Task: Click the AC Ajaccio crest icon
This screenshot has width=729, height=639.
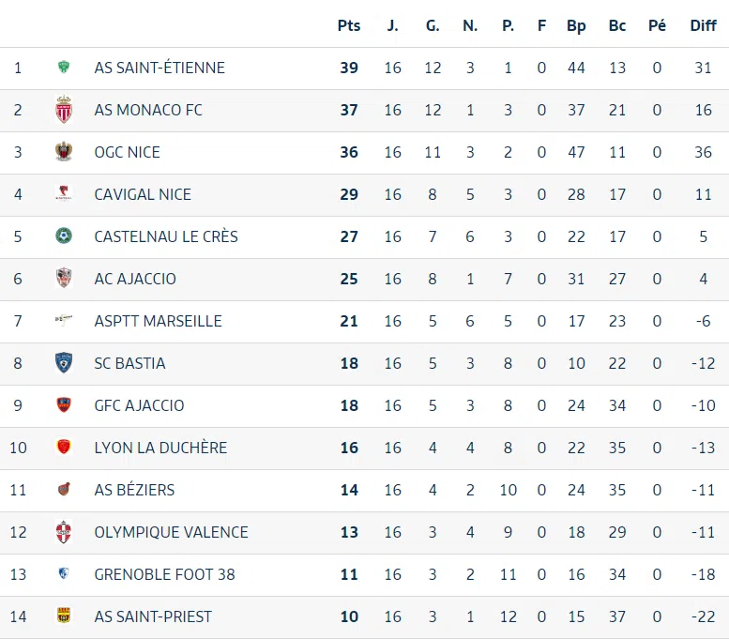Action: pyautogui.click(x=64, y=279)
